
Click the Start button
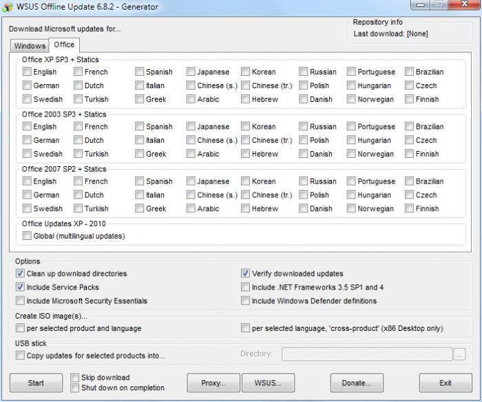(36, 383)
